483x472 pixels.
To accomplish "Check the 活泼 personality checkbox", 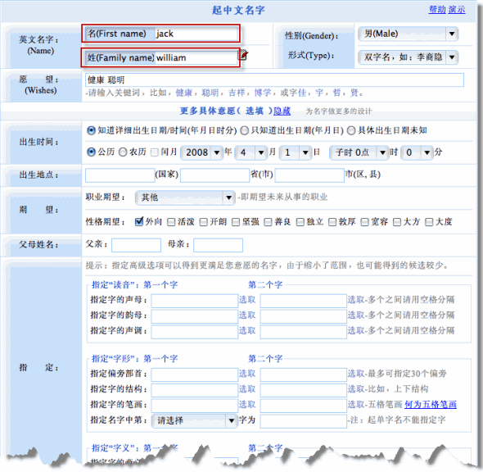I will click(171, 222).
